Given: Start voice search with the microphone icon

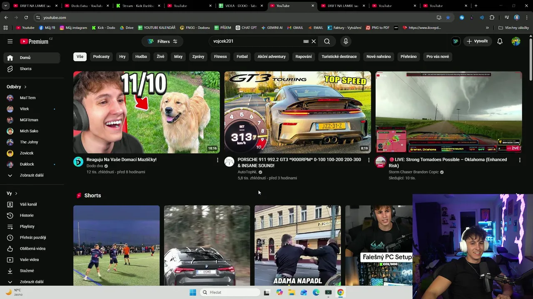Looking at the screenshot, I should click(346, 41).
